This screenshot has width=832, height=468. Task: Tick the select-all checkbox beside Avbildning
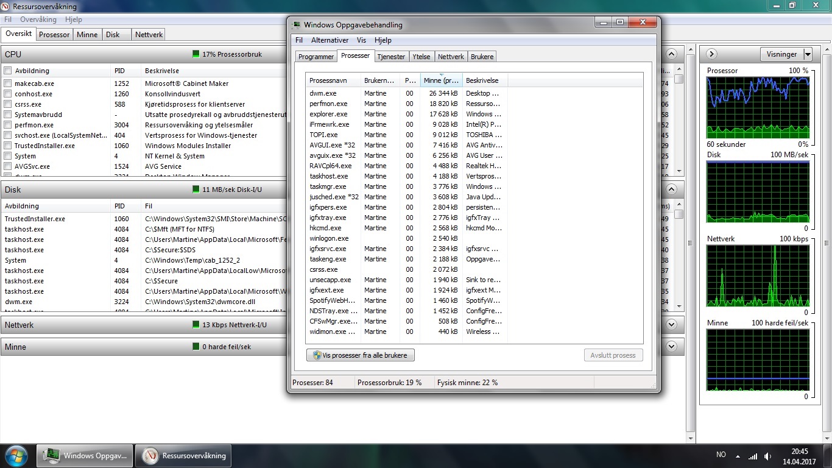point(8,71)
